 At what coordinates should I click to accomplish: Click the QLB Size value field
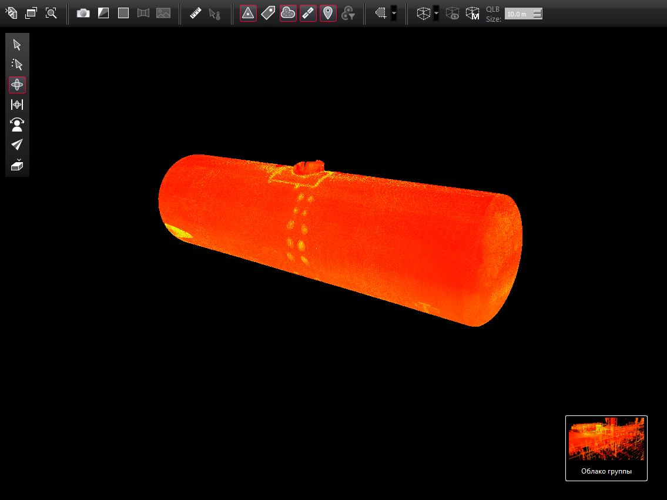(519, 14)
